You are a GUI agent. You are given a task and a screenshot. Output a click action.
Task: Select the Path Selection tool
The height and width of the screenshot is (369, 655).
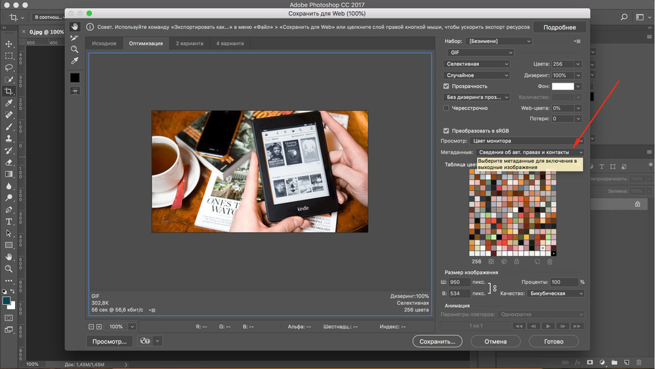[x=9, y=233]
